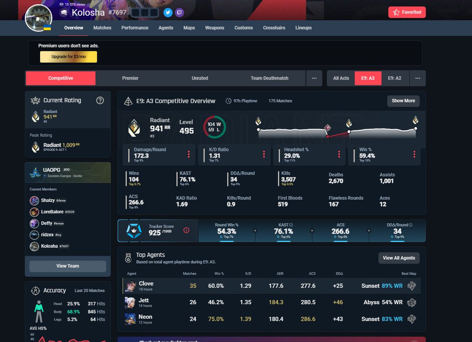The width and height of the screenshot is (472, 342).
Task: Click the Show More button
Action: [x=403, y=101]
